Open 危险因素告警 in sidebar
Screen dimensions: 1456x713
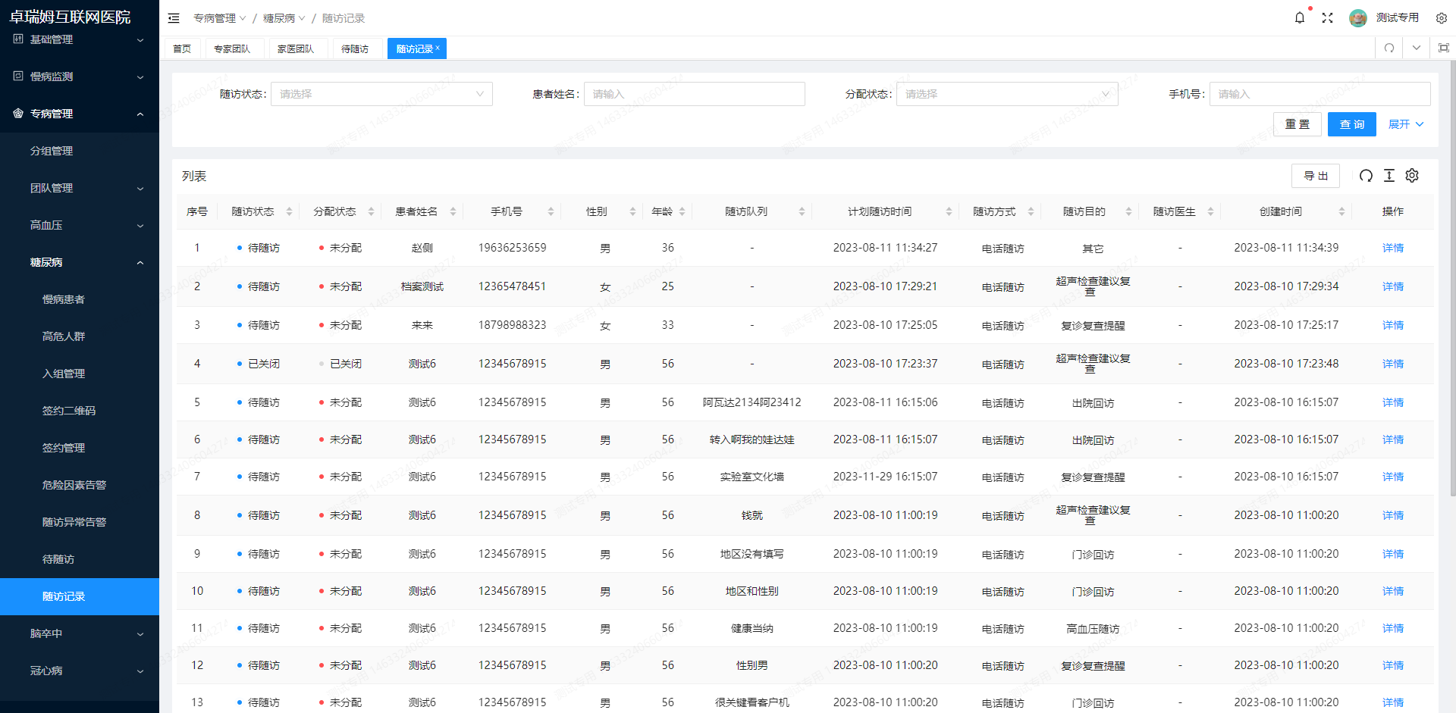[80, 485]
